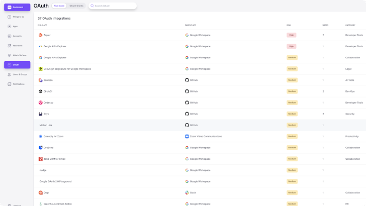Click the Dashboard button in sidebar
This screenshot has height=206, width=366.
point(17,7)
